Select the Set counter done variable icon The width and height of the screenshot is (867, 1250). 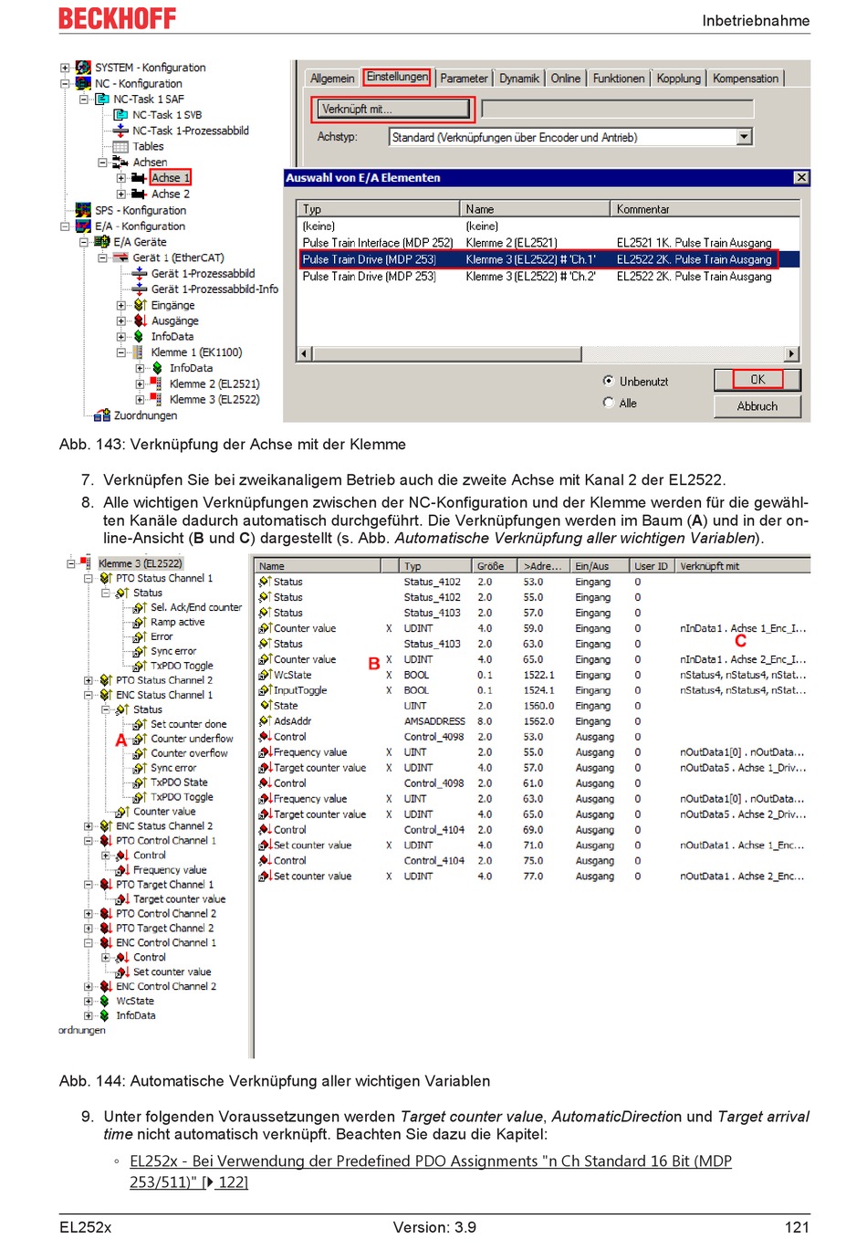coord(140,724)
